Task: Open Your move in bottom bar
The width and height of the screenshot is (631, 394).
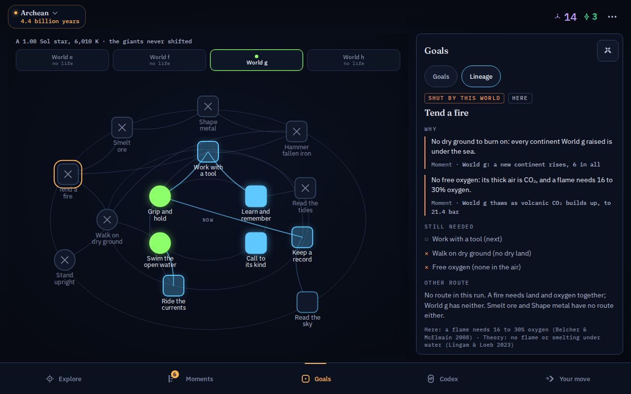Action: tap(568, 379)
